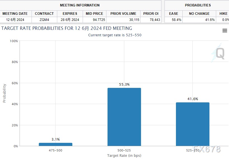Viewport: 229px width, 159px height.
Task: Click the chart title for the 12 June 2024 Fed meeting
Action: point(67,28)
